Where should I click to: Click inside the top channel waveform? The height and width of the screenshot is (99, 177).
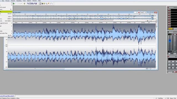pos(82,34)
